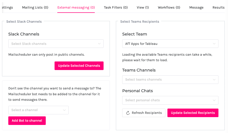
Task: Click the Refresh Recipients button
Action: [x=144, y=113]
